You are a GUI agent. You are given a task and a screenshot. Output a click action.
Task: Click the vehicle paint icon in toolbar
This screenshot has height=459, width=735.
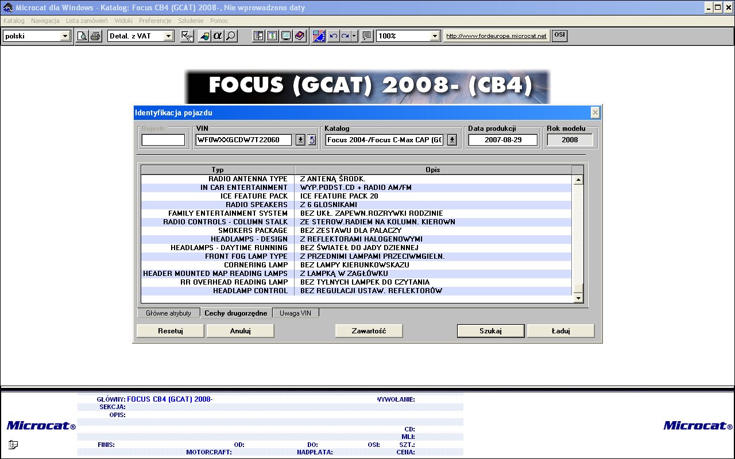point(204,36)
